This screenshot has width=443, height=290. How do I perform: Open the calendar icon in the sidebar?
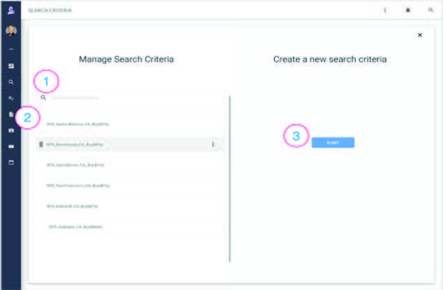point(11,162)
